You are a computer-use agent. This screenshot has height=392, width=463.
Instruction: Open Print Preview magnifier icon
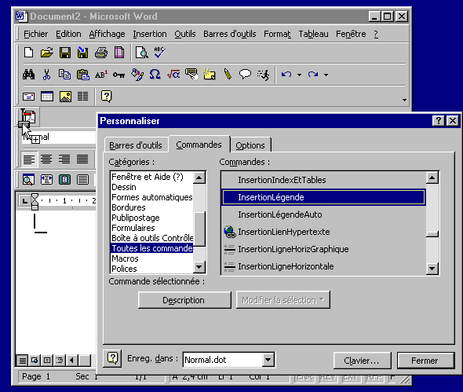(142, 53)
